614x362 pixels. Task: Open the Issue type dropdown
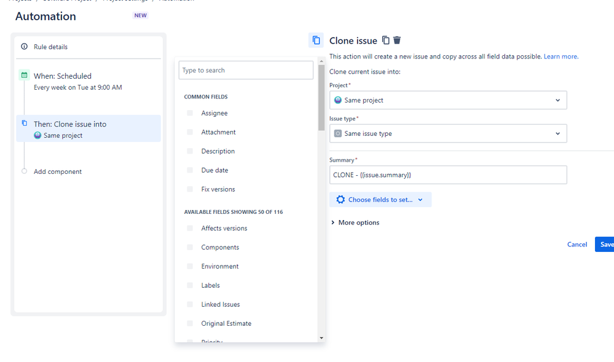pyautogui.click(x=448, y=133)
